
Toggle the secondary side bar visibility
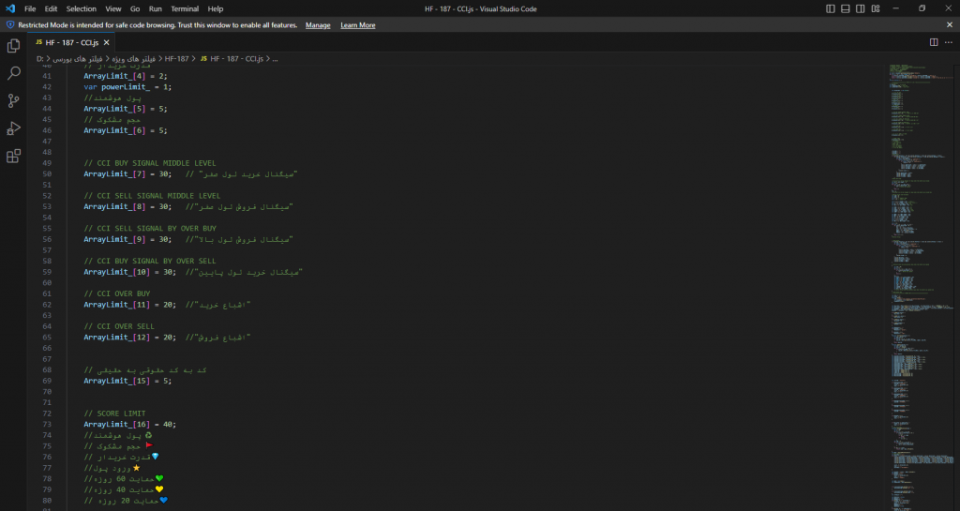tap(862, 8)
